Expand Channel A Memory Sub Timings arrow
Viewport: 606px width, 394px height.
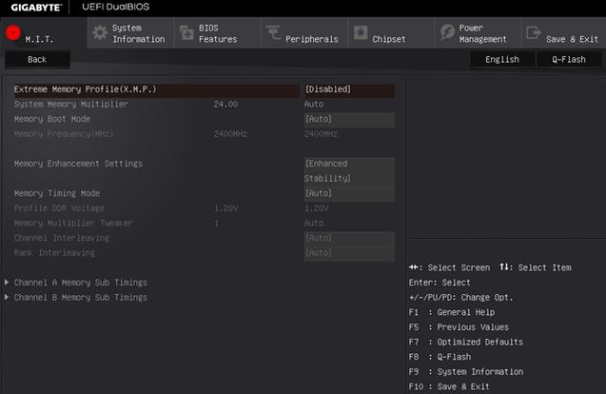click(x=7, y=283)
